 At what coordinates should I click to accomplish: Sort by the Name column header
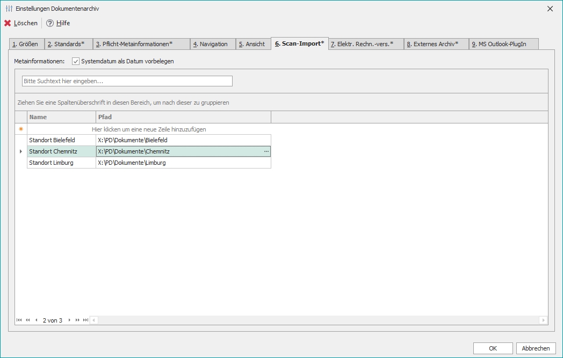[x=61, y=117]
